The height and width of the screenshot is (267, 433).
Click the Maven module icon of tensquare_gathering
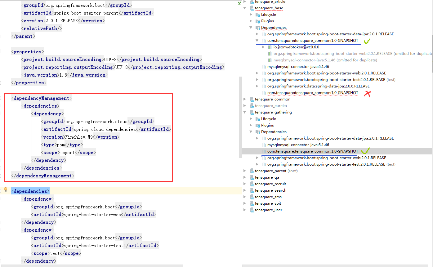point(252,112)
